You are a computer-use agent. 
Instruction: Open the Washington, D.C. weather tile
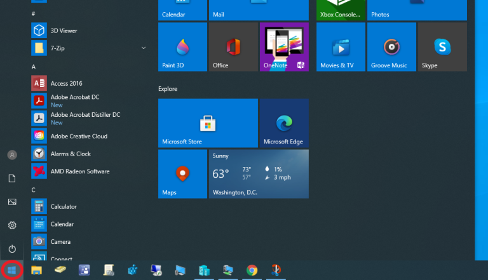tap(259, 174)
